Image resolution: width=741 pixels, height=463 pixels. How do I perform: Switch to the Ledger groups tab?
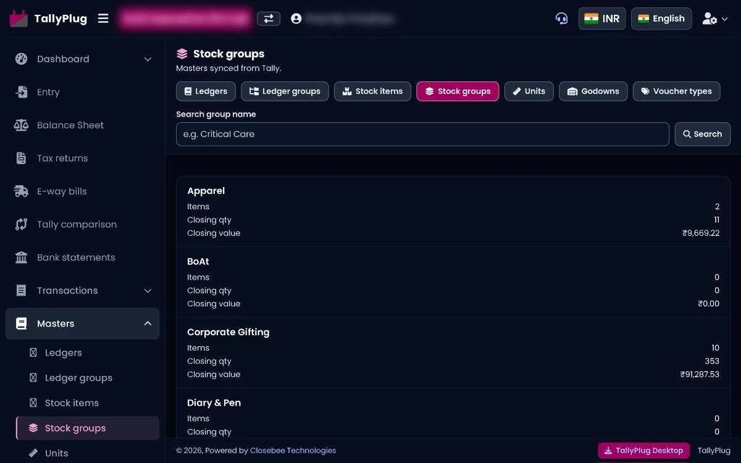coord(285,91)
